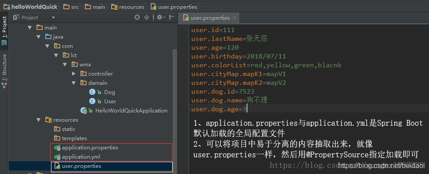Image resolution: width=429 pixels, height=174 pixels.
Task: Click the helloWorldQuick breadcrumb folder icon
Action: 7,7
